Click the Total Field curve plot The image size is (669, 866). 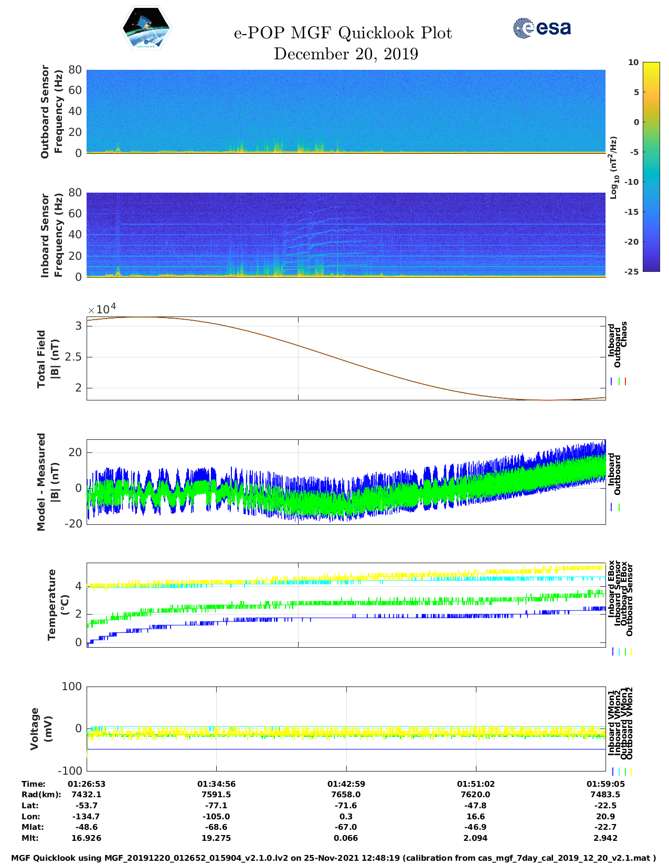pyautogui.click(x=346, y=358)
